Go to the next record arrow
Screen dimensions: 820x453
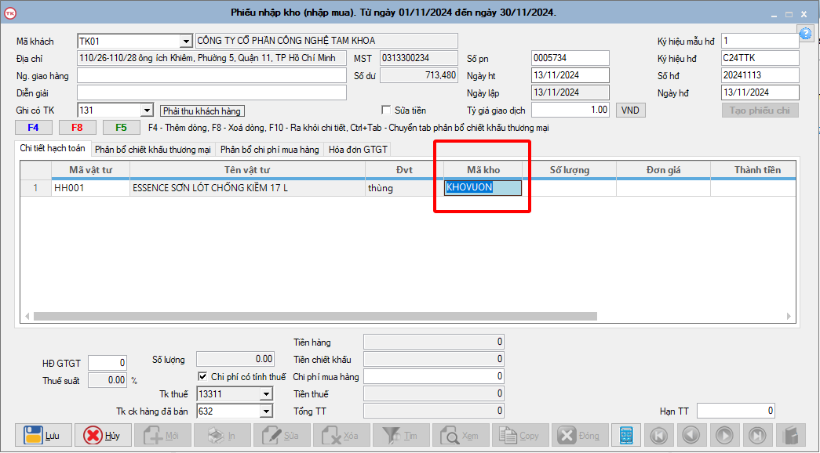(x=723, y=436)
